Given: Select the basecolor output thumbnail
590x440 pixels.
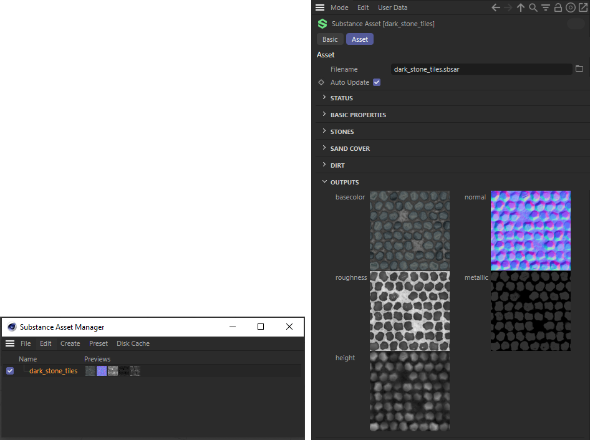Looking at the screenshot, I should 410,231.
